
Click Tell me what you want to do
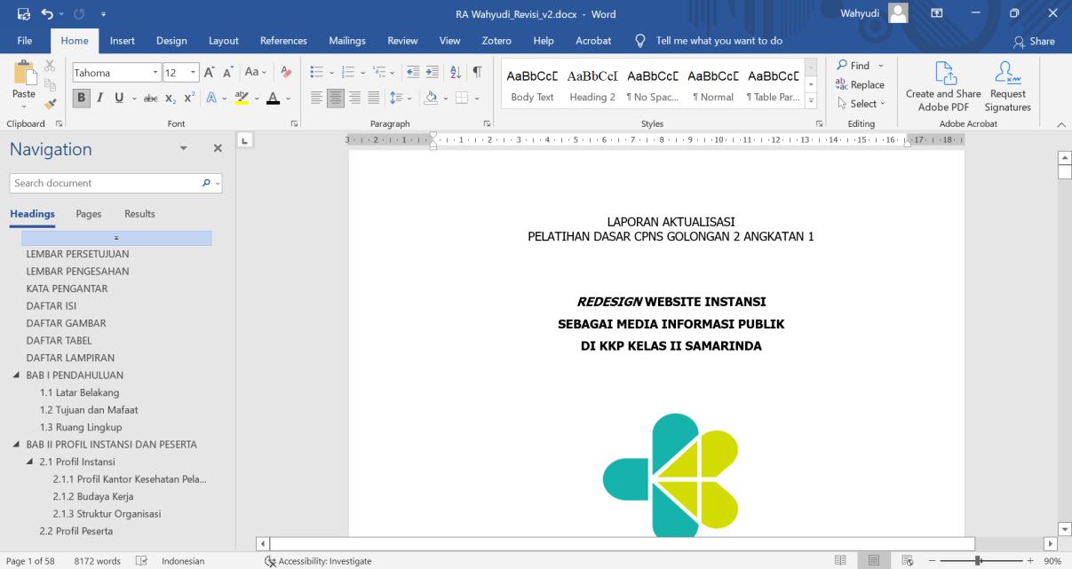click(709, 41)
